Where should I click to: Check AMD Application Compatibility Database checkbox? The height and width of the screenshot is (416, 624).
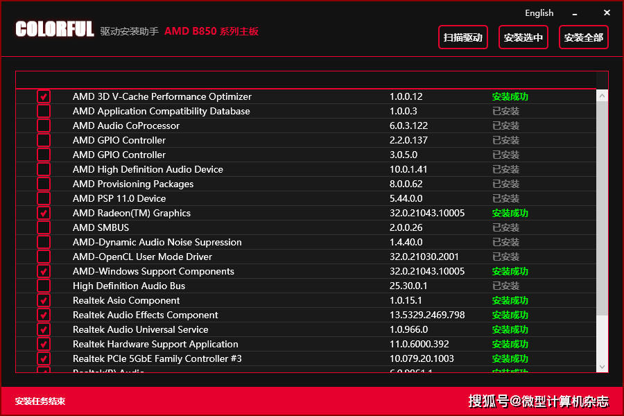point(44,111)
